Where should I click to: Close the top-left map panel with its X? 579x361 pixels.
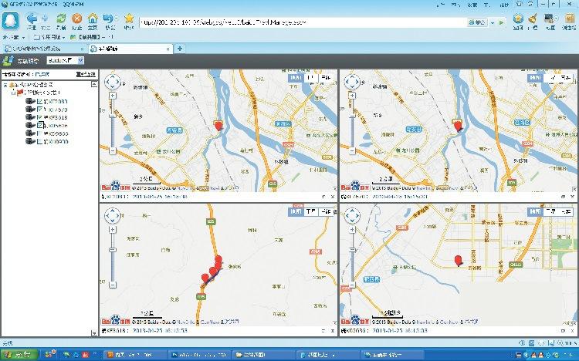coord(332,197)
